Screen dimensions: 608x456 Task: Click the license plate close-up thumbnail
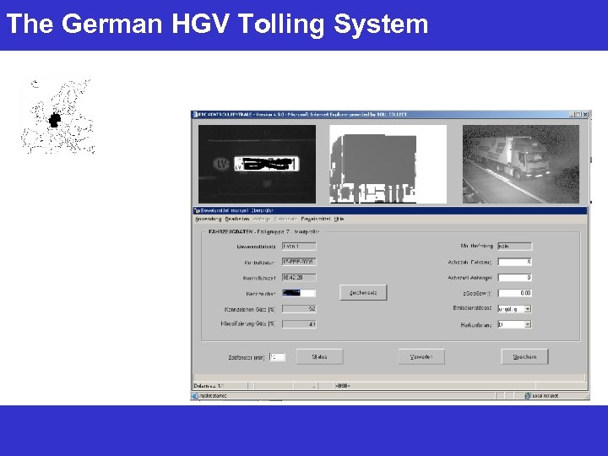click(x=257, y=164)
